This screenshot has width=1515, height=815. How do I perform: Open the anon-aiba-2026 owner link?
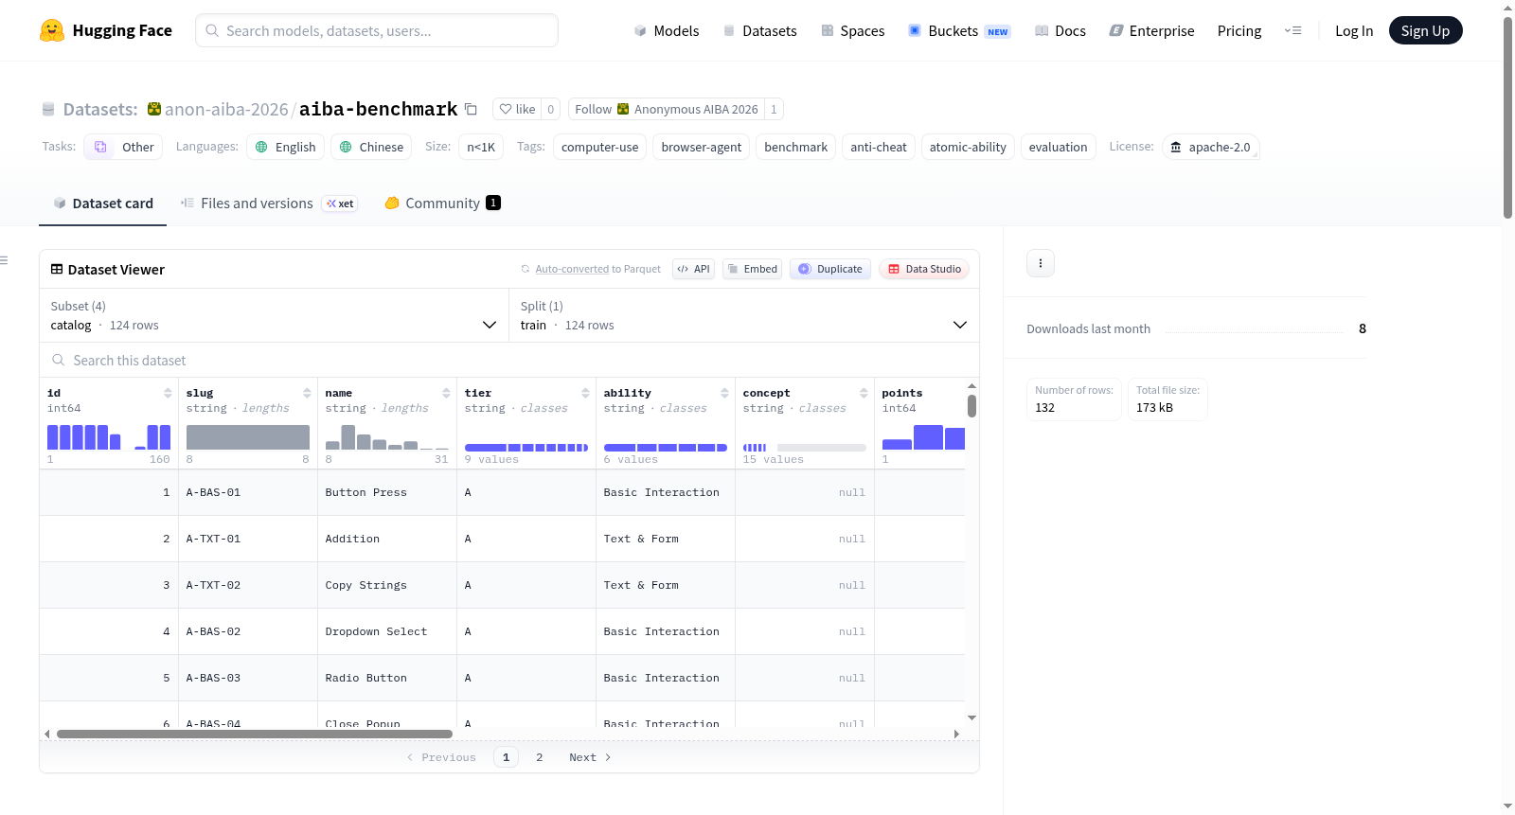point(226,109)
